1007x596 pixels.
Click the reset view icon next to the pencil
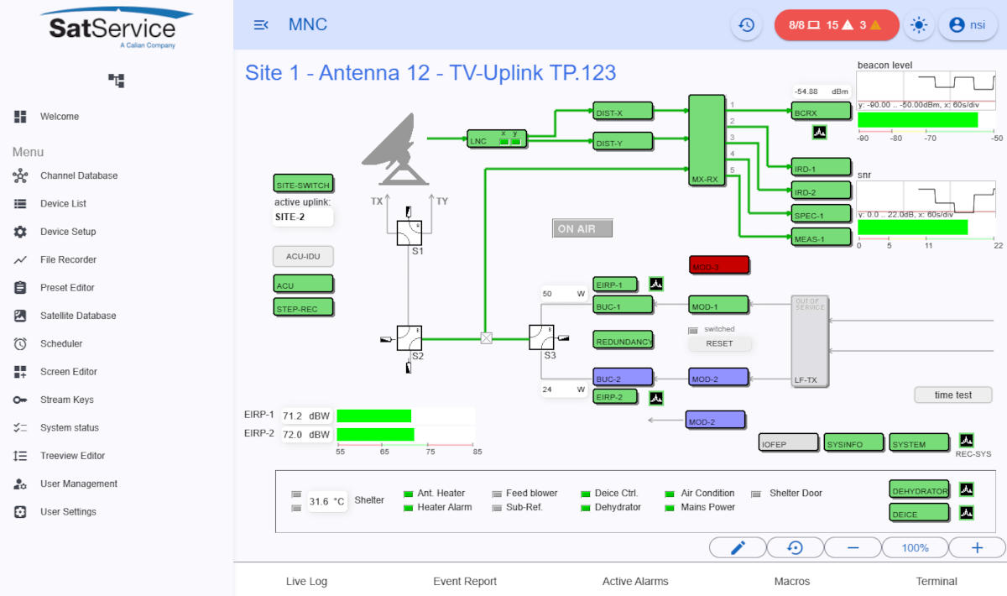[x=796, y=547]
